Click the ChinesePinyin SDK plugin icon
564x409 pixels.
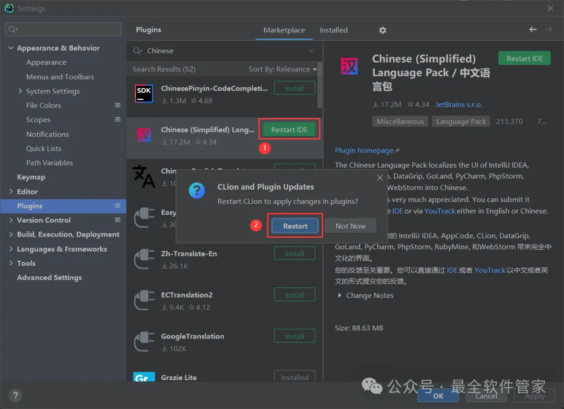pos(144,94)
